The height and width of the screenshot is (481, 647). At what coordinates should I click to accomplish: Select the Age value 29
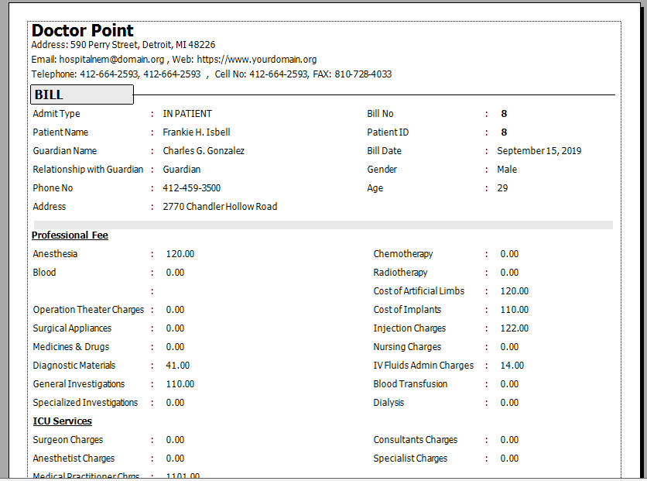pos(502,188)
